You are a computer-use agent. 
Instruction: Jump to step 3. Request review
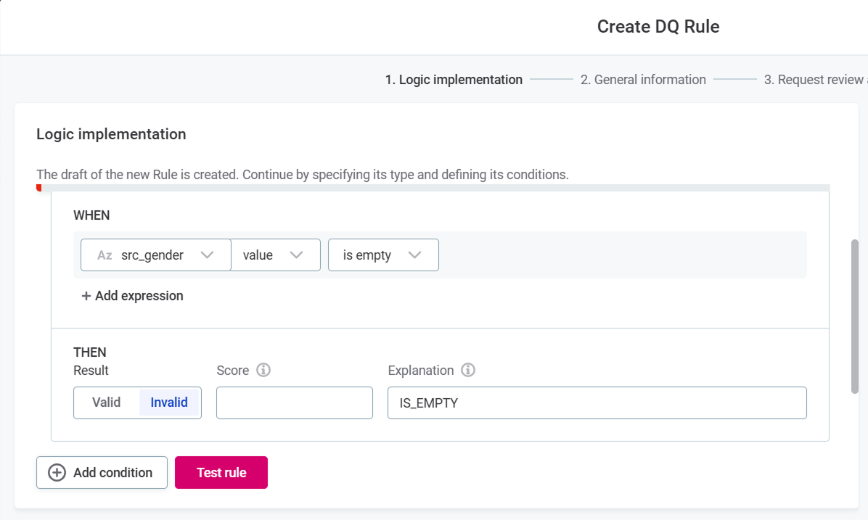814,80
